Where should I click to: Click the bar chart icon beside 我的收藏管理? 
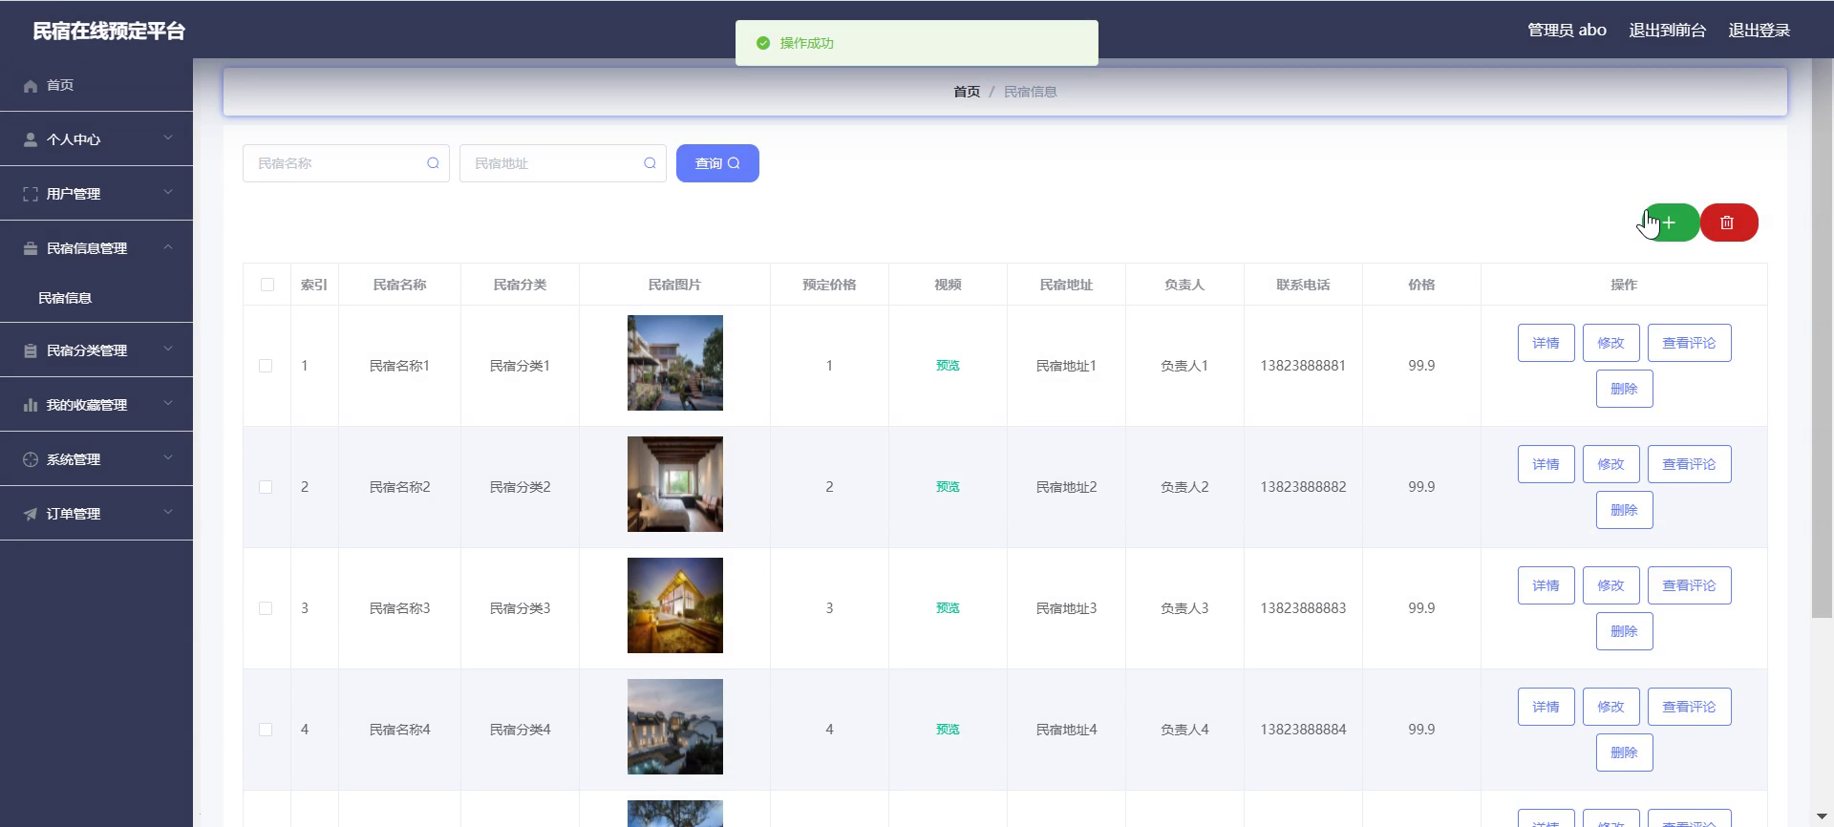point(31,405)
